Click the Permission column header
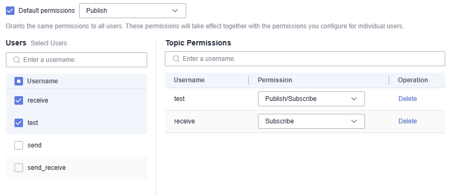Viewport: 449px width, 195px height. point(275,80)
